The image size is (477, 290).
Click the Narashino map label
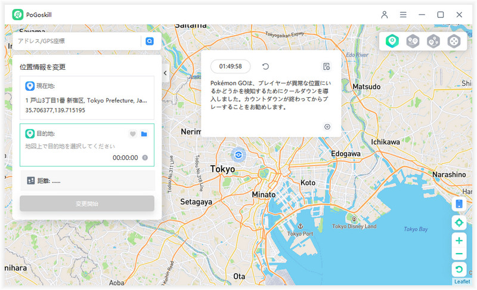[449, 175]
